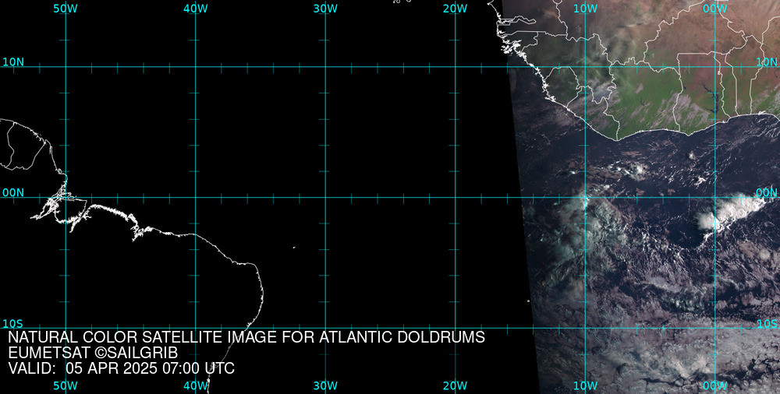Click the 'EUMETSAT ©SAILGRIB' credit line
The image size is (780, 394).
93,354
